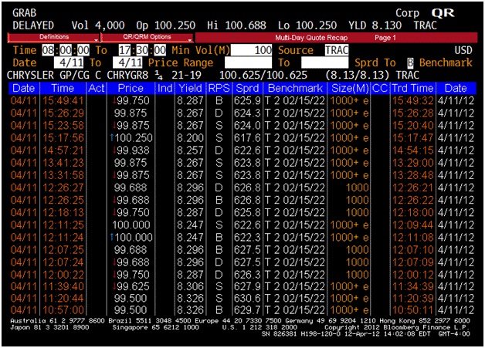This screenshot has width=485, height=348.
Task: Click the Size(M) column header
Action: click(350, 89)
